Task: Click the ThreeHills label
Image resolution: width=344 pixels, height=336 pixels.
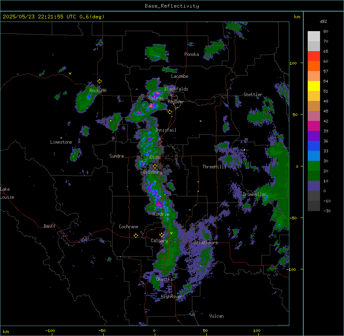Action: click(215, 167)
